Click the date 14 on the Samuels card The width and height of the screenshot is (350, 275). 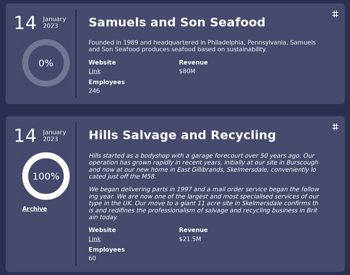tap(25, 23)
